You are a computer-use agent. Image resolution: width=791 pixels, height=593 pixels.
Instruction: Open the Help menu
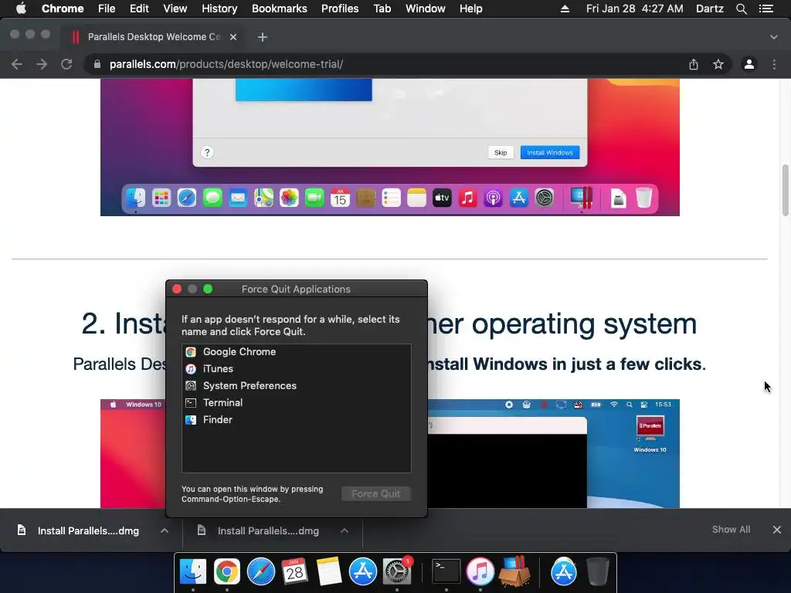click(x=470, y=8)
